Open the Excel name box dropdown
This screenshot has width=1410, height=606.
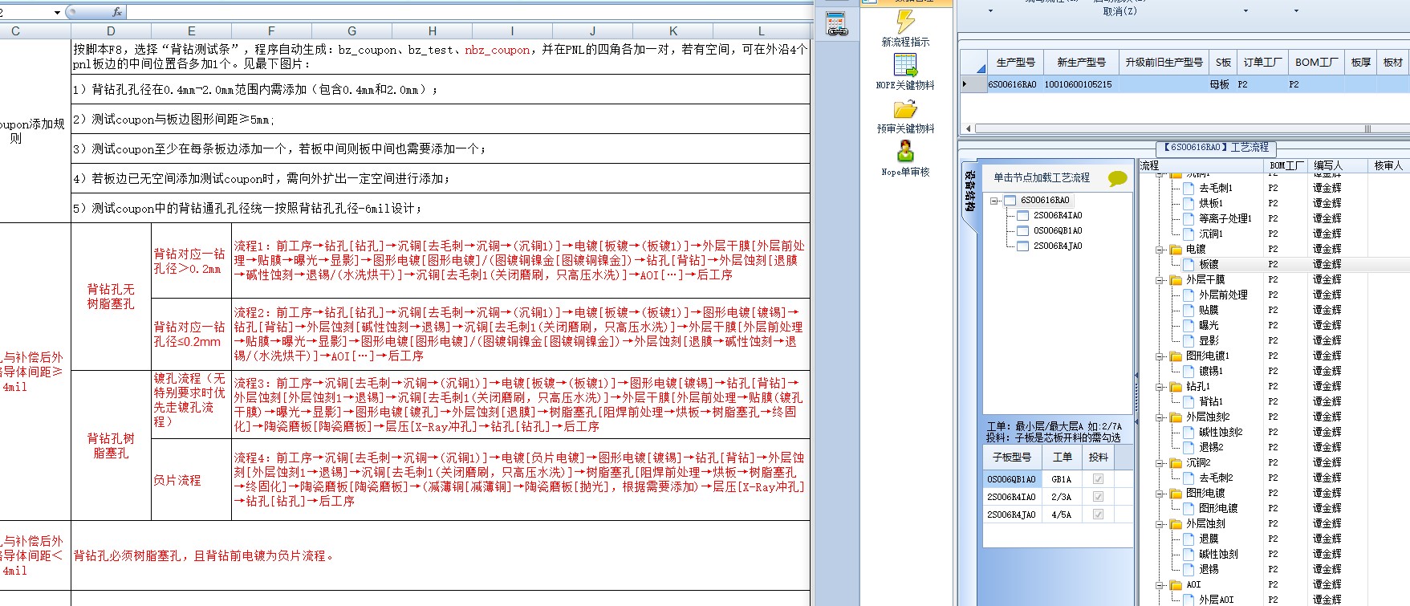click(57, 12)
